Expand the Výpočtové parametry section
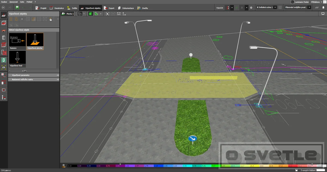 [x=34, y=75]
